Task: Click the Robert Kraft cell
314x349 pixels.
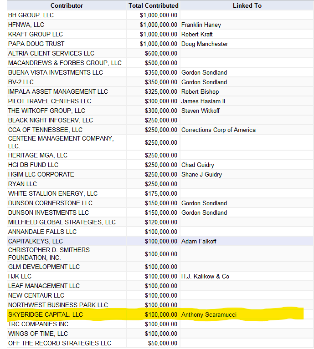Action: click(x=247, y=34)
